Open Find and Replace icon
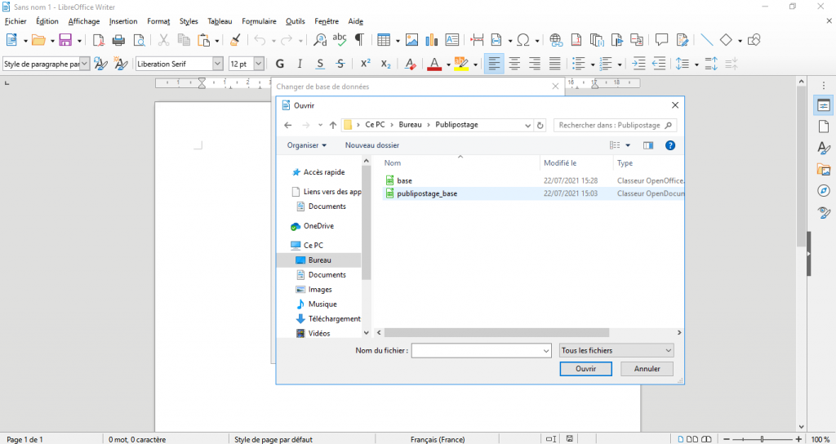 pyautogui.click(x=320, y=40)
